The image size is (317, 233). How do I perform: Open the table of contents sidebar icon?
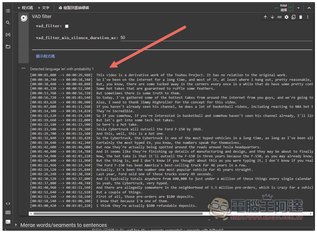pos(8,11)
